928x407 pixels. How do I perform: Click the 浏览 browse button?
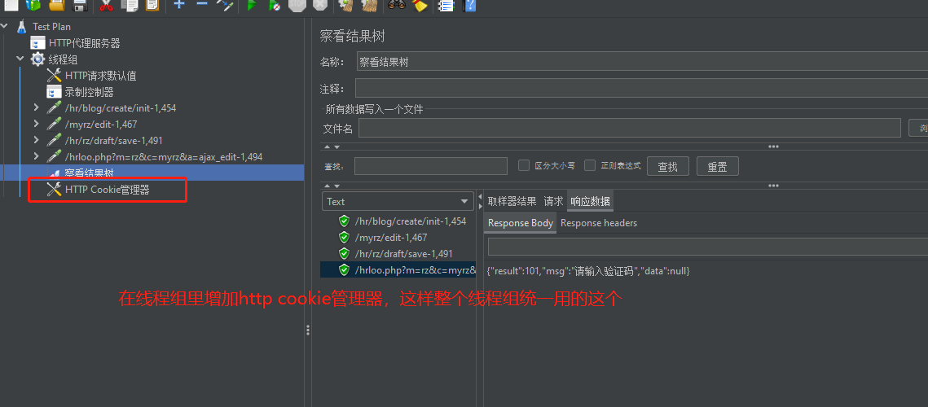coord(918,128)
